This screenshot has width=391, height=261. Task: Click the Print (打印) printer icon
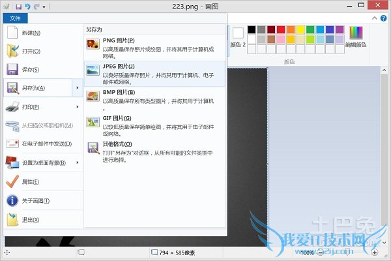(x=12, y=107)
